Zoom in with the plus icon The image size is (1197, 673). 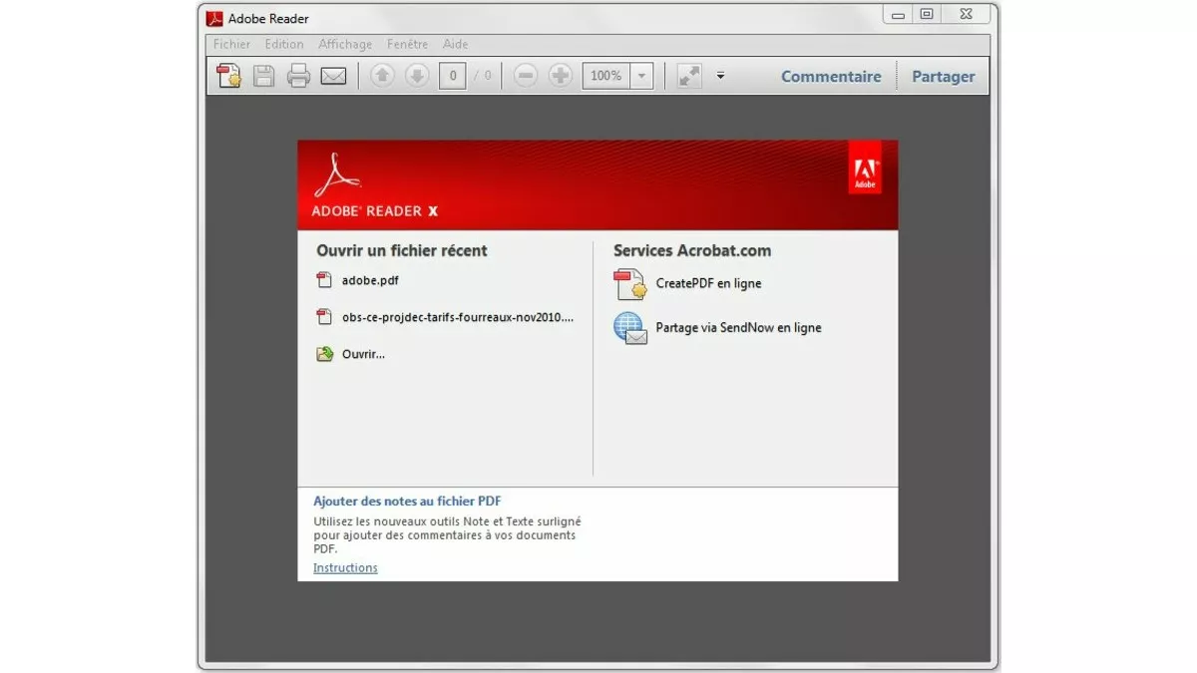[x=561, y=75]
